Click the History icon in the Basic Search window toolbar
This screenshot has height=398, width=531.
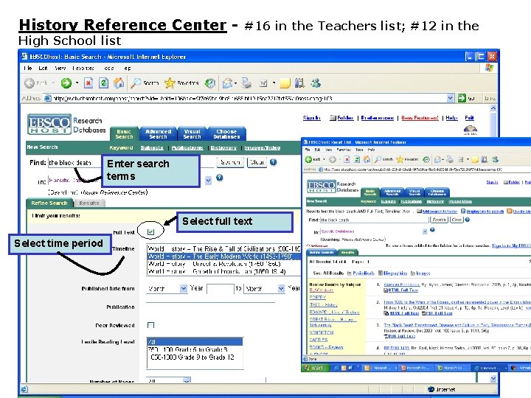coord(210,83)
